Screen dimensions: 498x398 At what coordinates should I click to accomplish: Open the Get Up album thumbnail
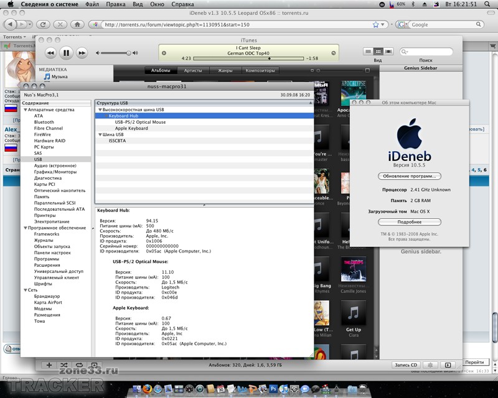[353, 313]
